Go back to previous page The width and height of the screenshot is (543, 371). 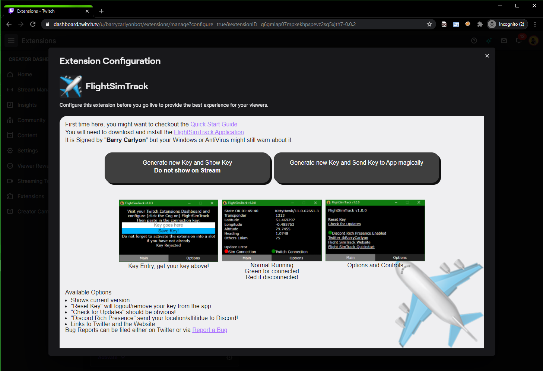click(x=9, y=24)
